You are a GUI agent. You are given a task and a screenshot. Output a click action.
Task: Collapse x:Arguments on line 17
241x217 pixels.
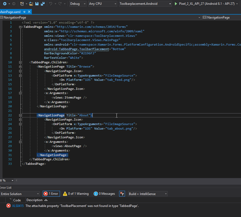20,93
